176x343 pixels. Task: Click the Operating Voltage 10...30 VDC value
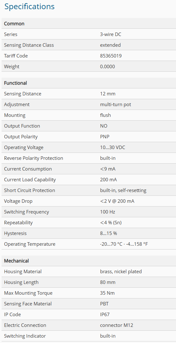[112, 147]
